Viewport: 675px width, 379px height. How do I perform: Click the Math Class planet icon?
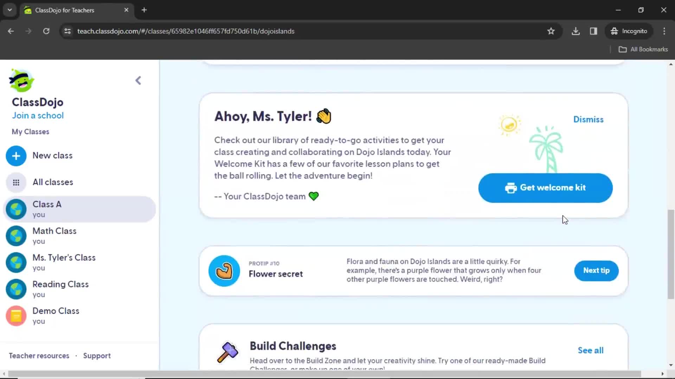coord(16,235)
